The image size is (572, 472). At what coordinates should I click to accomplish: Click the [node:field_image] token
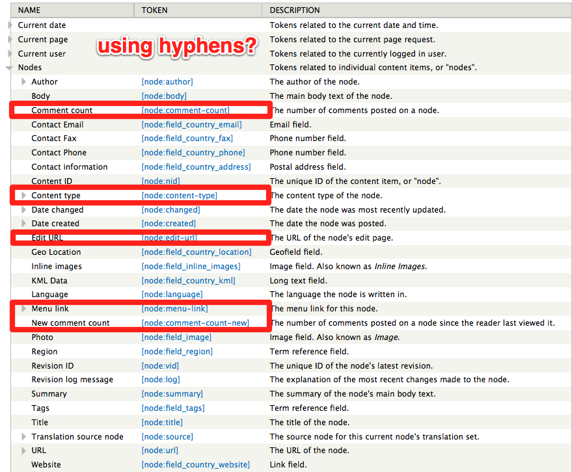point(176,337)
